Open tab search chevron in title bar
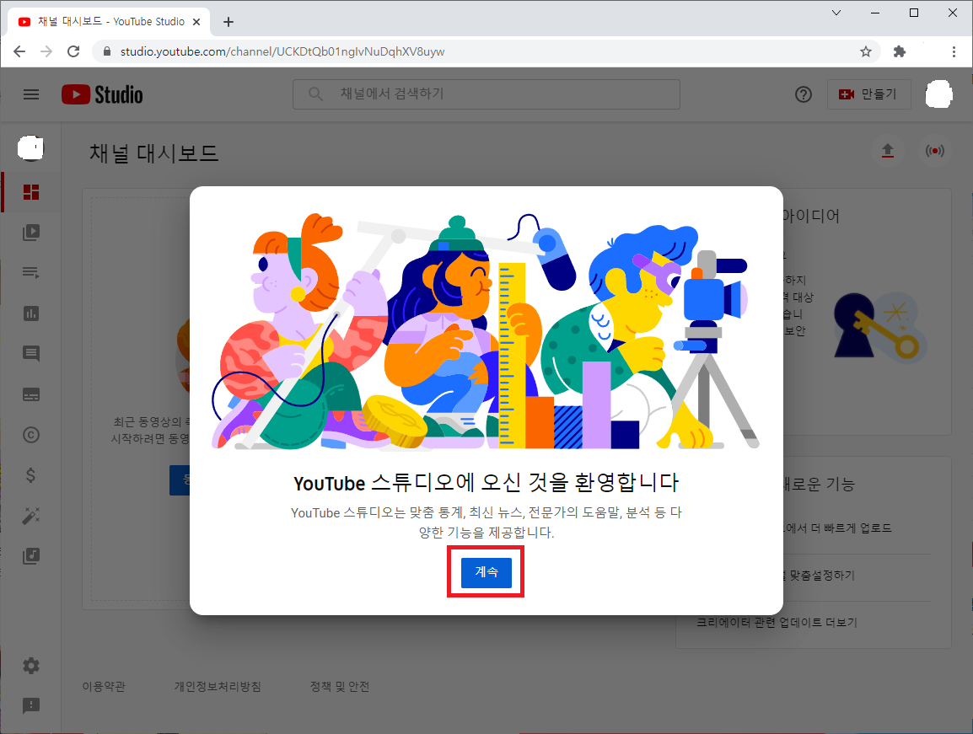Viewport: 973px width, 734px height. tap(836, 13)
